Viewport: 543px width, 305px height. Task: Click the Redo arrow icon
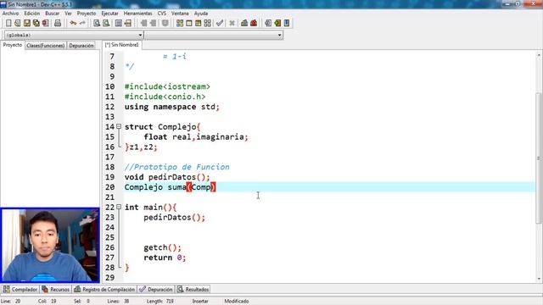pyautogui.click(x=82, y=23)
